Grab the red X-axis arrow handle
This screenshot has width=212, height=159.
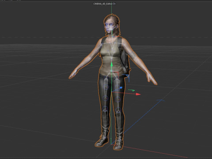point(138,94)
